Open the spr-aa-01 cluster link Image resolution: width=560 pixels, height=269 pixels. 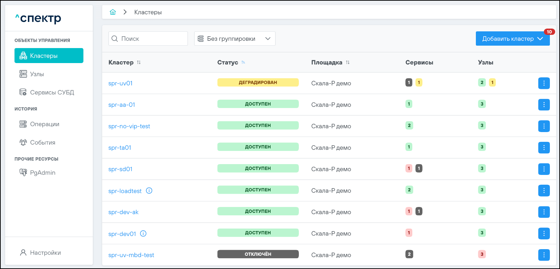121,105
